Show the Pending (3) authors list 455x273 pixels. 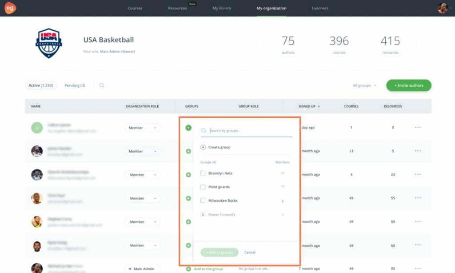tap(75, 85)
